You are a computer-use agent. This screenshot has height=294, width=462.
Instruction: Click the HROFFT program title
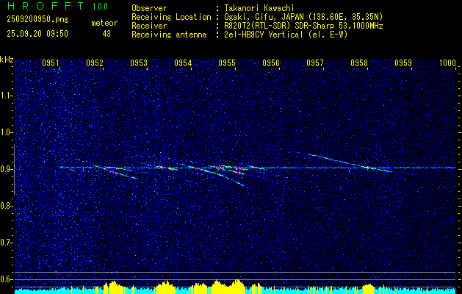click(46, 6)
